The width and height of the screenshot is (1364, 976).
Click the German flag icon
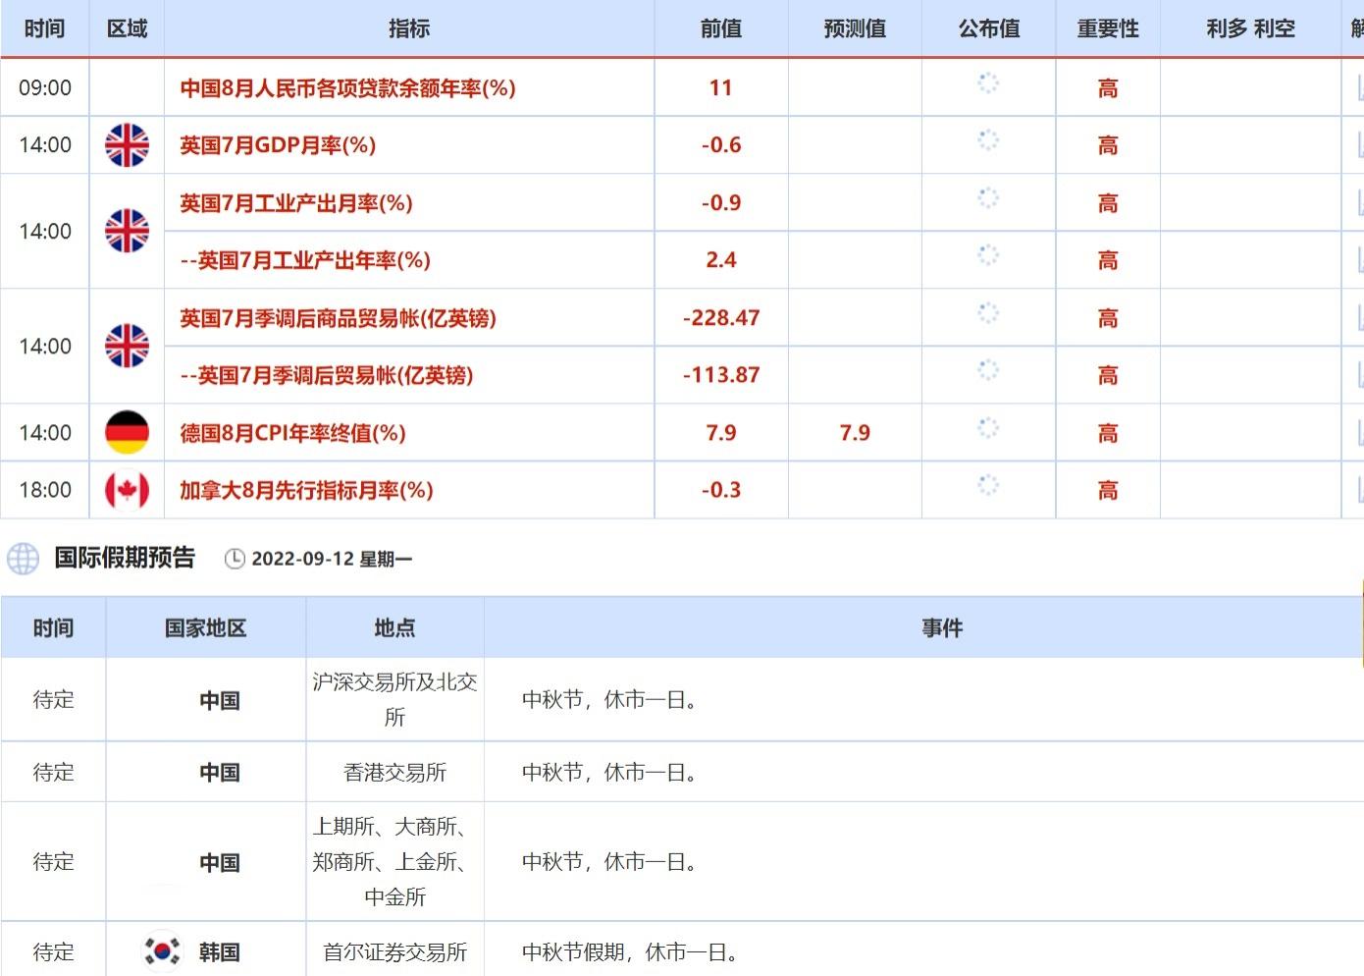tap(127, 432)
